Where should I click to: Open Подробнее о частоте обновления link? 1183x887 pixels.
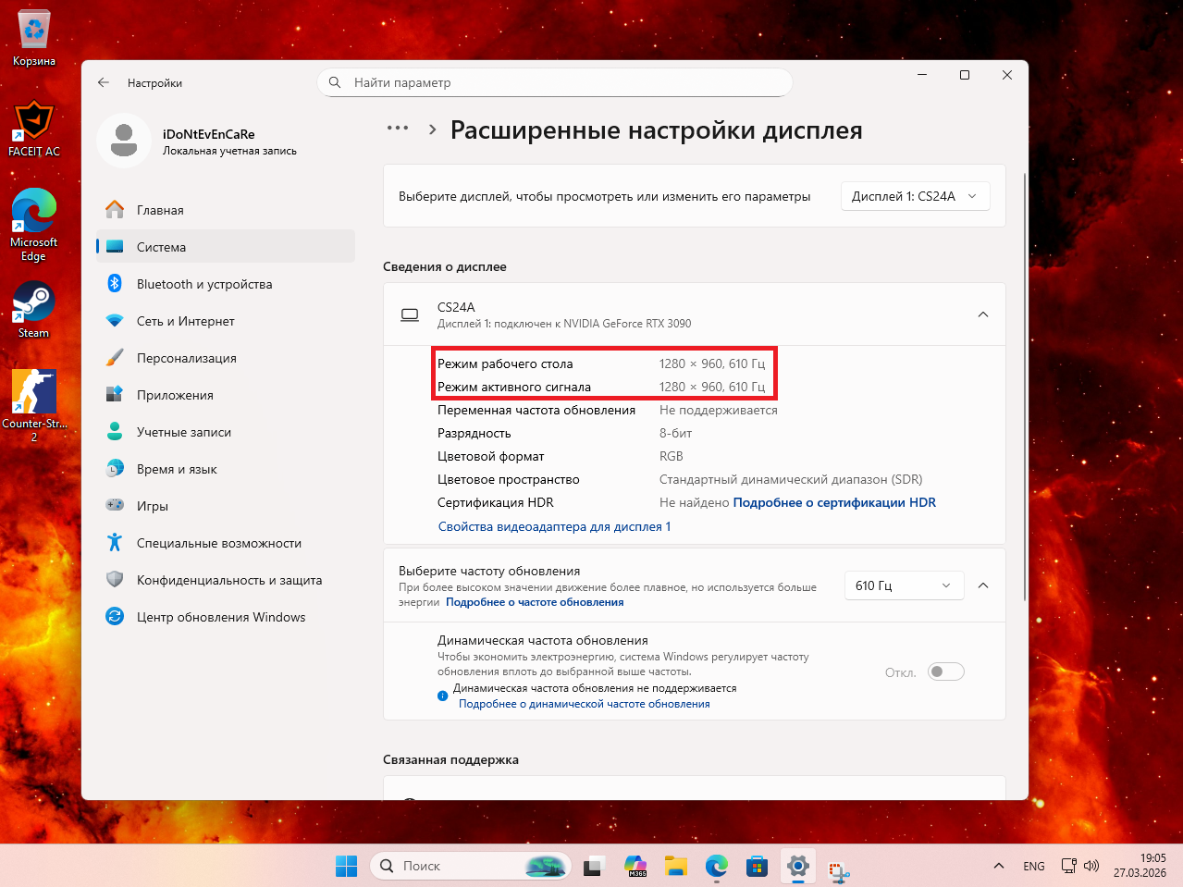point(535,602)
